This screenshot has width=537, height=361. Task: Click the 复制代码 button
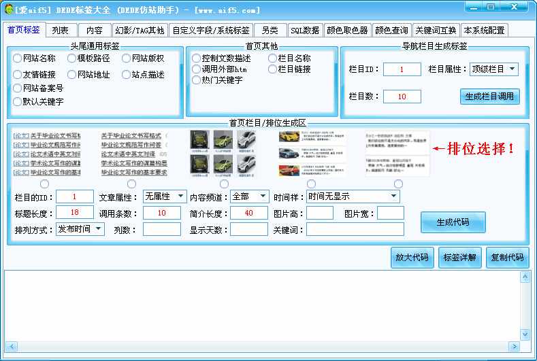pyautogui.click(x=508, y=257)
